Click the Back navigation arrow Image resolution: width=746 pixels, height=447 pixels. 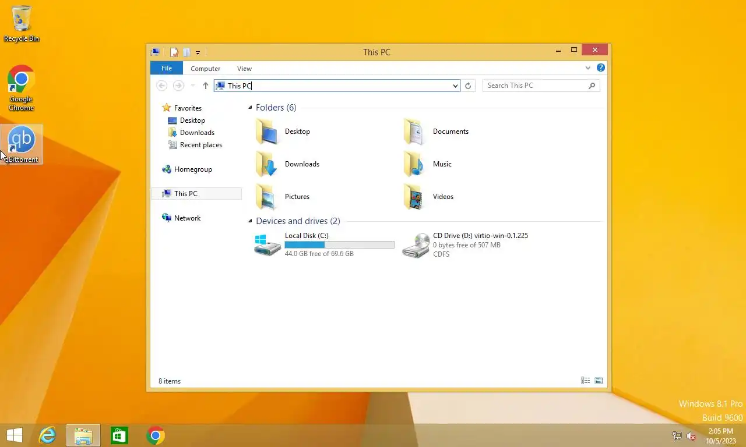(162, 86)
